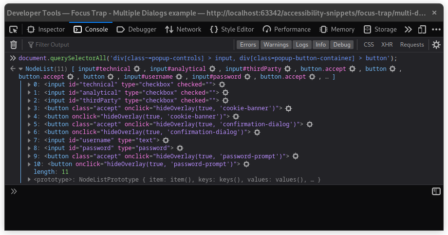Enable the XHR filter button

coord(387,45)
